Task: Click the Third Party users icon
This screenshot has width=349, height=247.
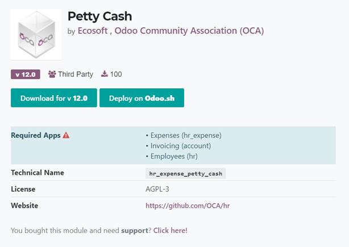Action: 52,74
